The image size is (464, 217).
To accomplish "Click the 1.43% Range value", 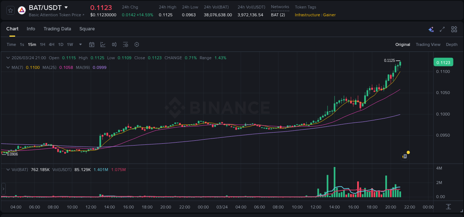I will [220, 58].
